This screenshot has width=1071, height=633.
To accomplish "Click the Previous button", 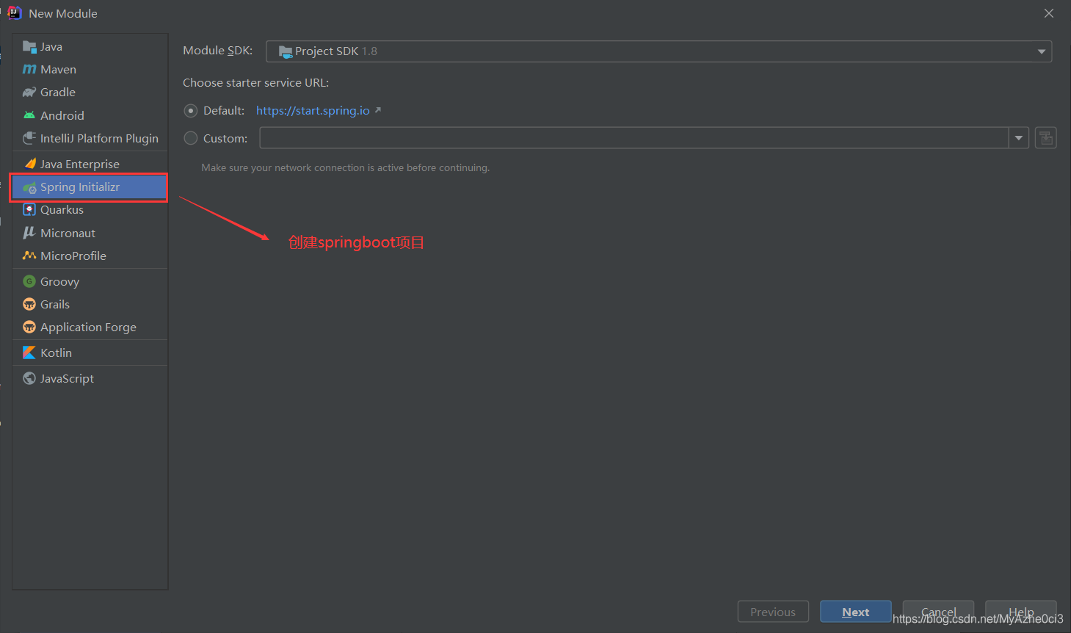I will click(773, 612).
